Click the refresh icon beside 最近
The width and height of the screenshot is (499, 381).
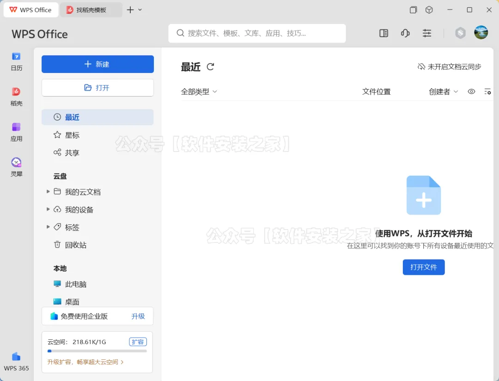(x=210, y=67)
